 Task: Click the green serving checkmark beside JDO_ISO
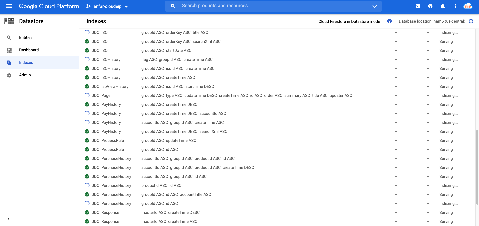pos(87,41)
